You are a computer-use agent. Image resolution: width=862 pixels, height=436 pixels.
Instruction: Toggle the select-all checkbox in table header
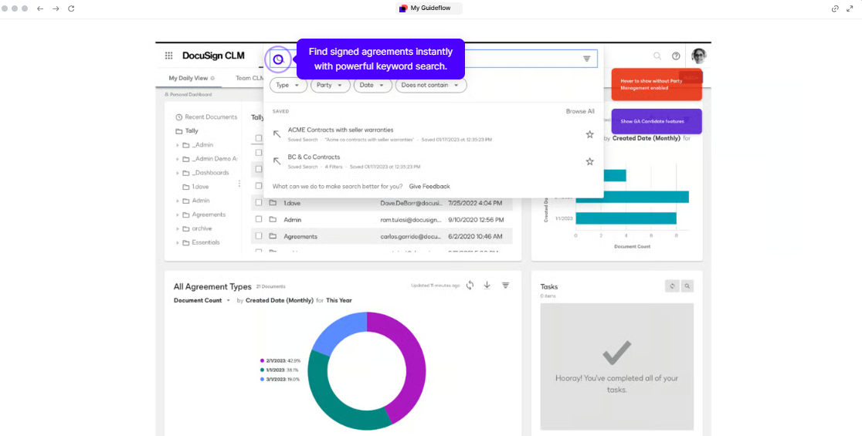[259, 138]
